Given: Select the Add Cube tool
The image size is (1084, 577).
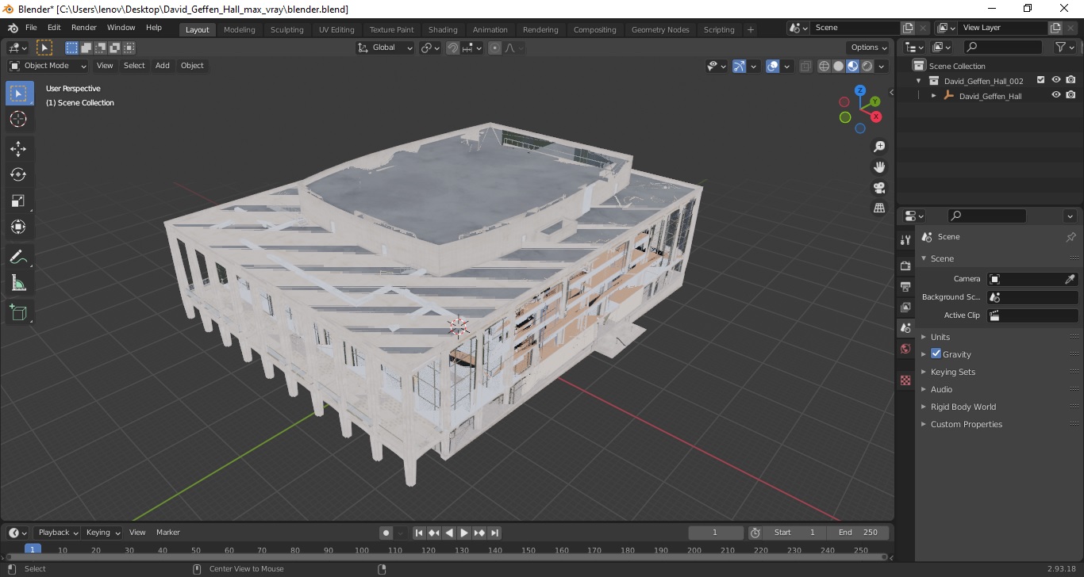Looking at the screenshot, I should (x=19, y=311).
